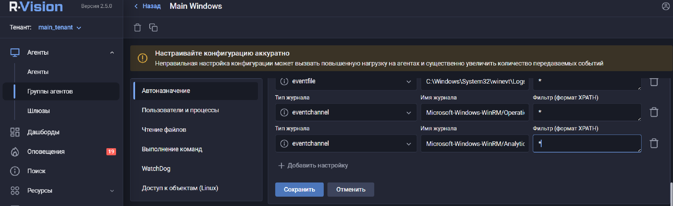Click the page vertical scrollbar
673x206 pixels.
671,194
